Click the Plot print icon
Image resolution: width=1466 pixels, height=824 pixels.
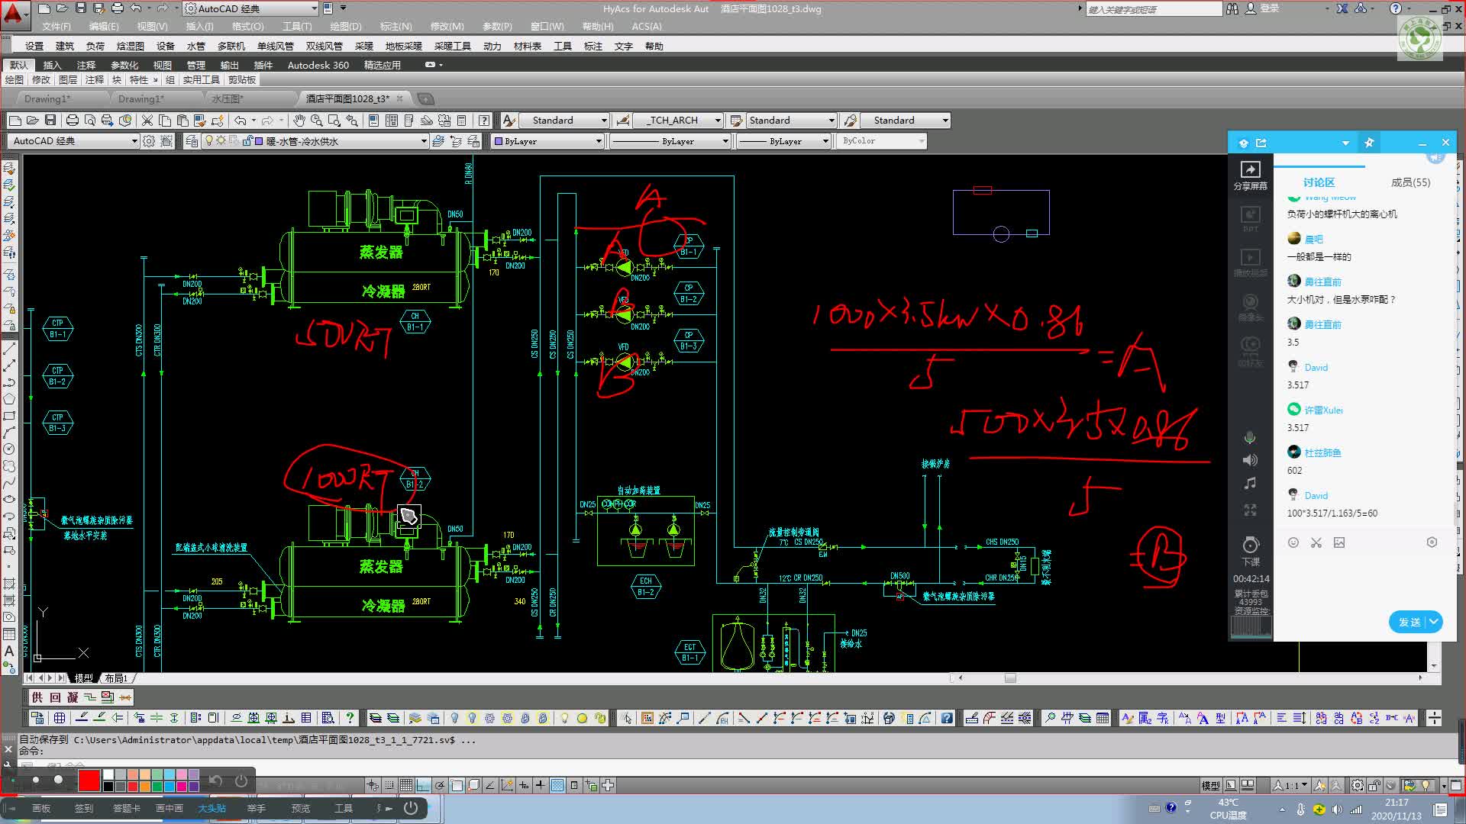[73, 121]
